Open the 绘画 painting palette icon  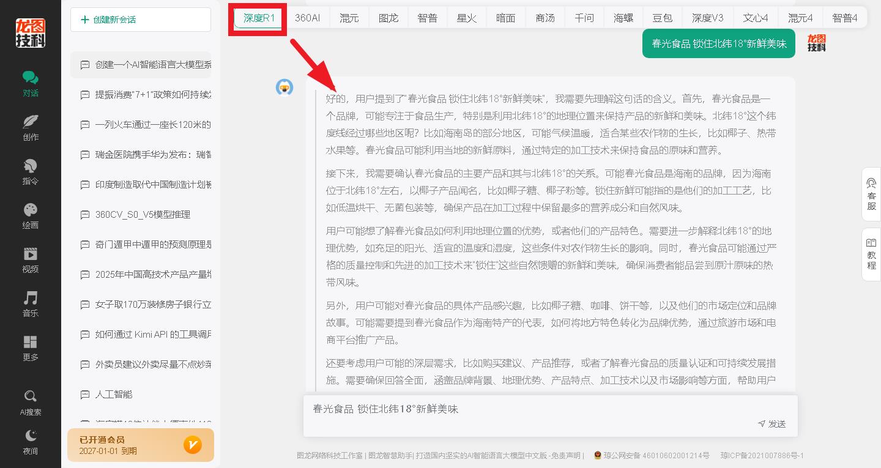tap(31, 210)
